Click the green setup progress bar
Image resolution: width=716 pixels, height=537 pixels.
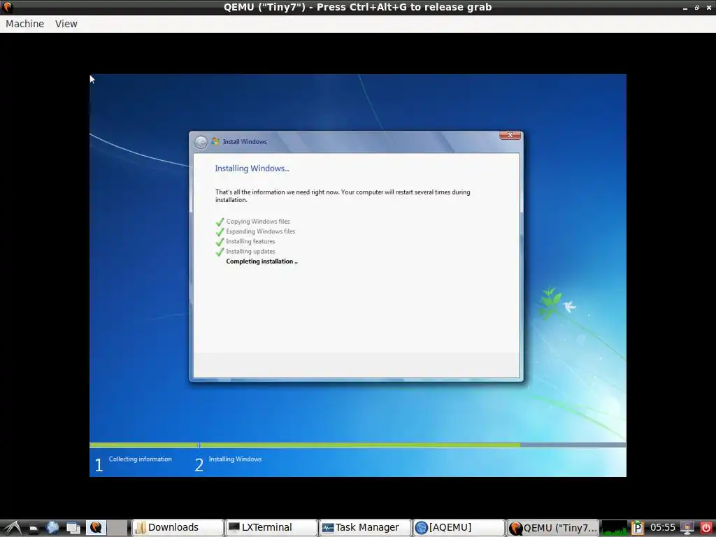[357, 445]
